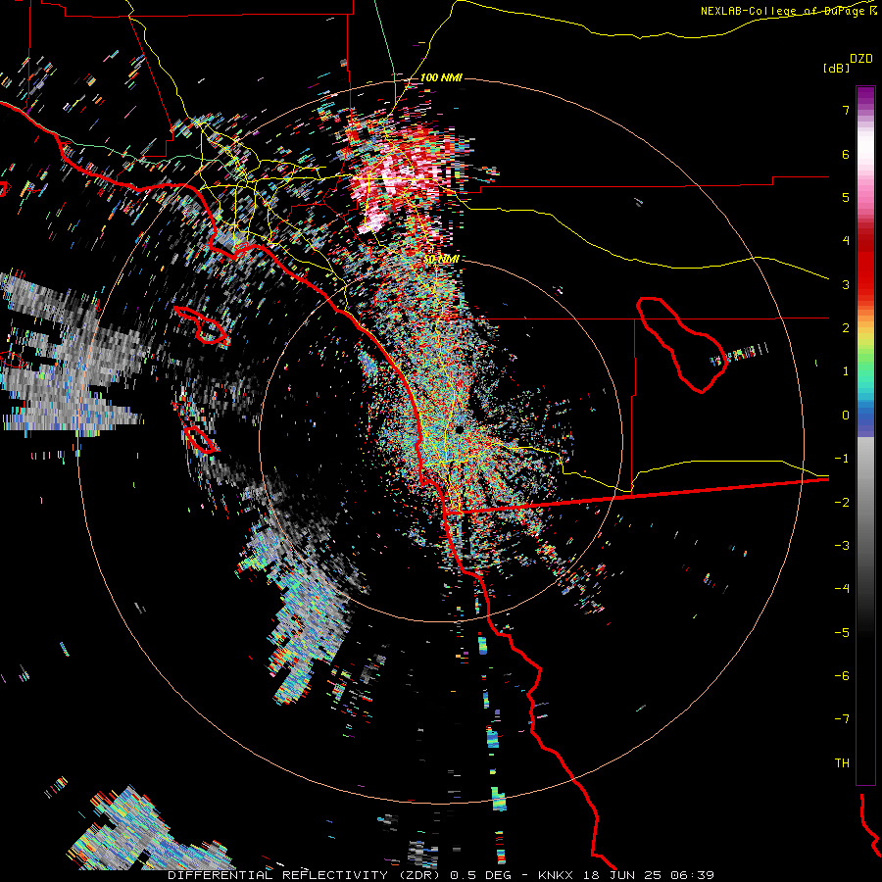This screenshot has height=882, width=882.
Task: Click the scale value -5 label
Action: click(842, 632)
